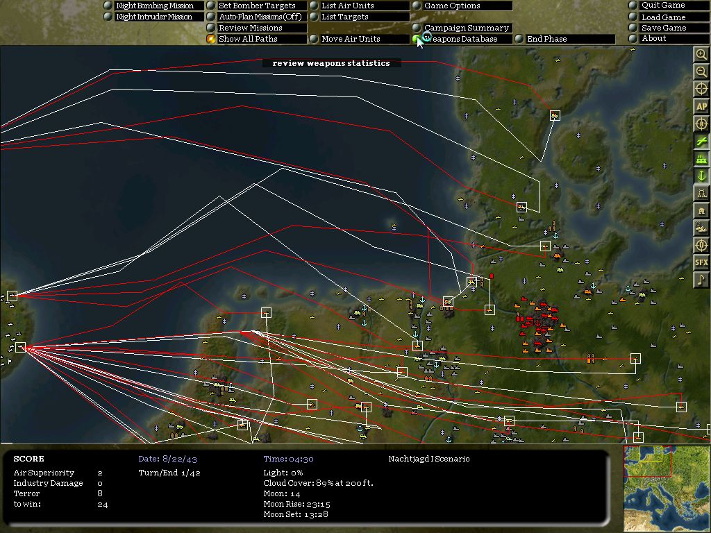Click the lit orange bullet beside Show All Paths
Viewport: 711px width, 533px height.
click(211, 39)
